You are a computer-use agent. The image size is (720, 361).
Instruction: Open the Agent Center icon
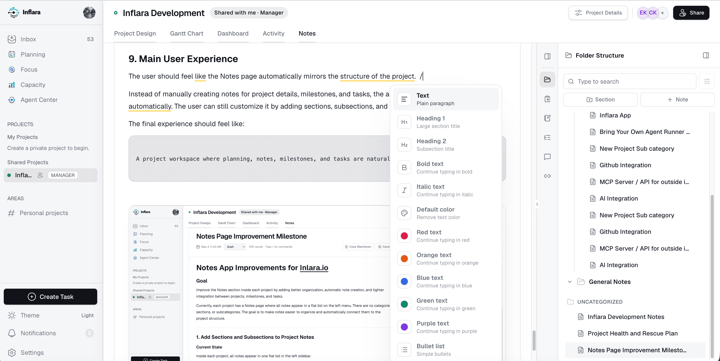coord(12,100)
